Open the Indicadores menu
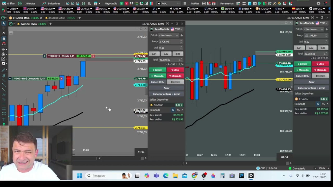The width and height of the screenshot is (333, 187). point(51,4)
